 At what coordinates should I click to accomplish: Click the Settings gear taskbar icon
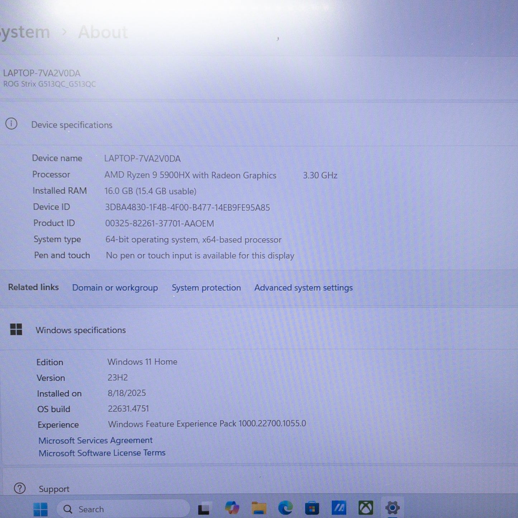[x=392, y=508]
